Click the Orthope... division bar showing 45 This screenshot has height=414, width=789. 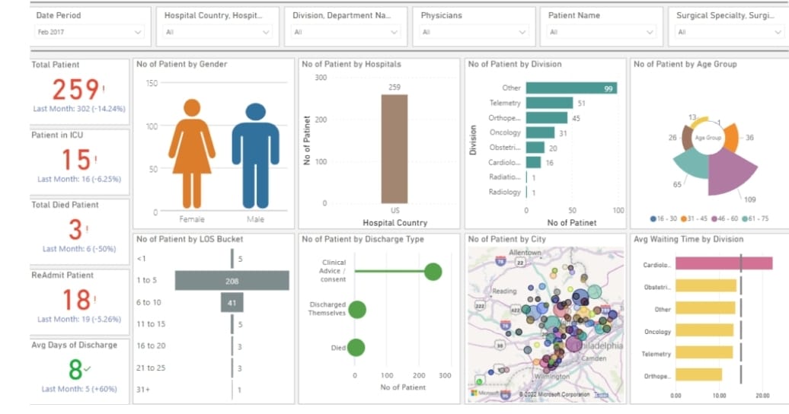pos(547,118)
